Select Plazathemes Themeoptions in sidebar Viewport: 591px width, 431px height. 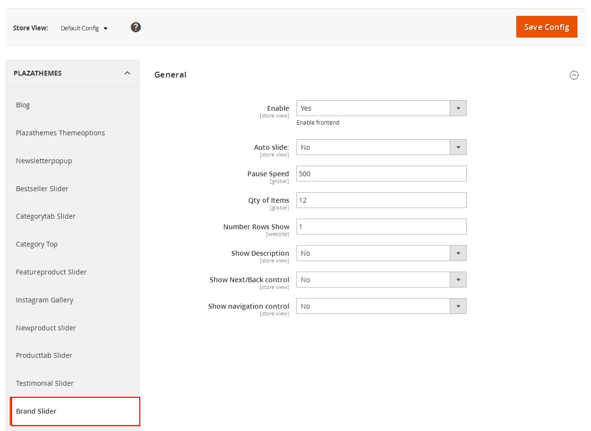click(60, 133)
